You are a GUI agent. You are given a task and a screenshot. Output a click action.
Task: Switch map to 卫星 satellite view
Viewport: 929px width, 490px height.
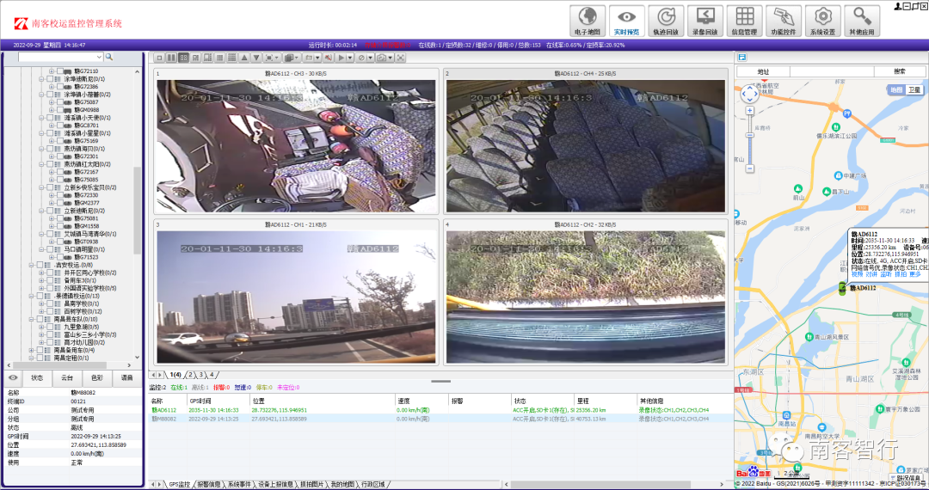point(914,89)
